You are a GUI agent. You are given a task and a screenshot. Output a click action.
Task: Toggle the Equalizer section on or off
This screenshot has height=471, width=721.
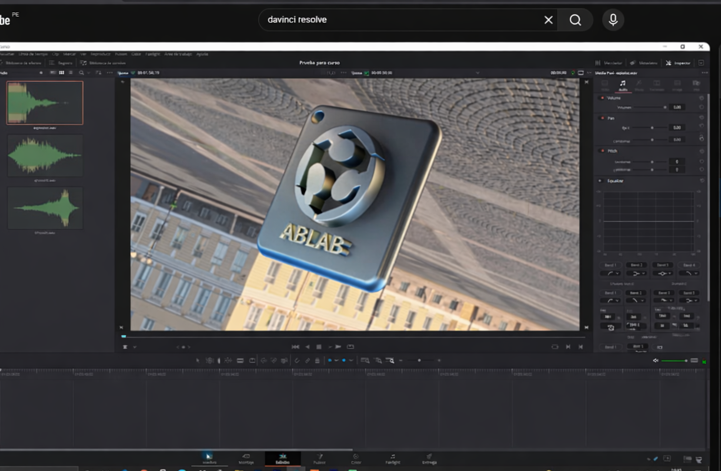[600, 181]
